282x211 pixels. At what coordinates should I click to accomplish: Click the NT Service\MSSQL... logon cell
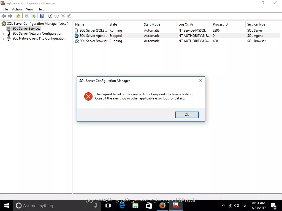193,30
